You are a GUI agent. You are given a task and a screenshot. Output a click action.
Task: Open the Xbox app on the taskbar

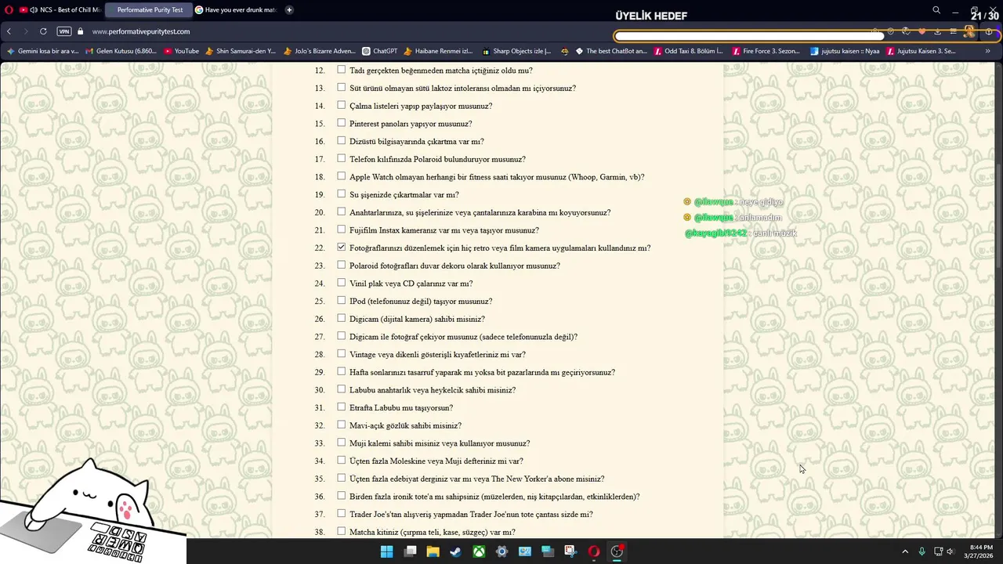coord(479,551)
